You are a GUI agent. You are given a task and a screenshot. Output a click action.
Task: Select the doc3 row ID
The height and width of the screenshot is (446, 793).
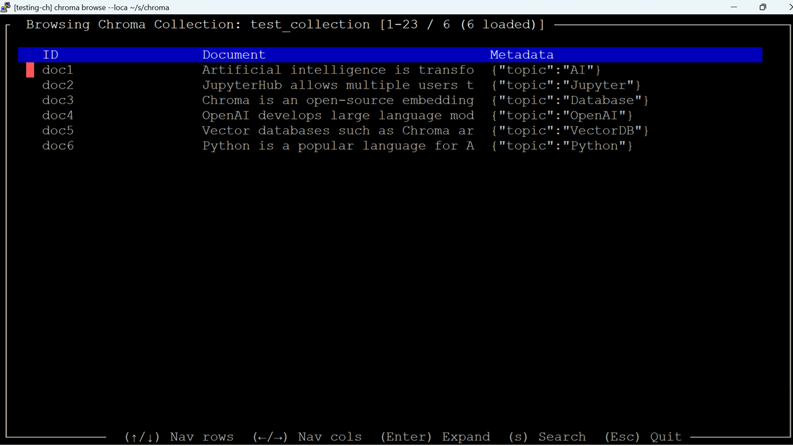[x=58, y=100]
